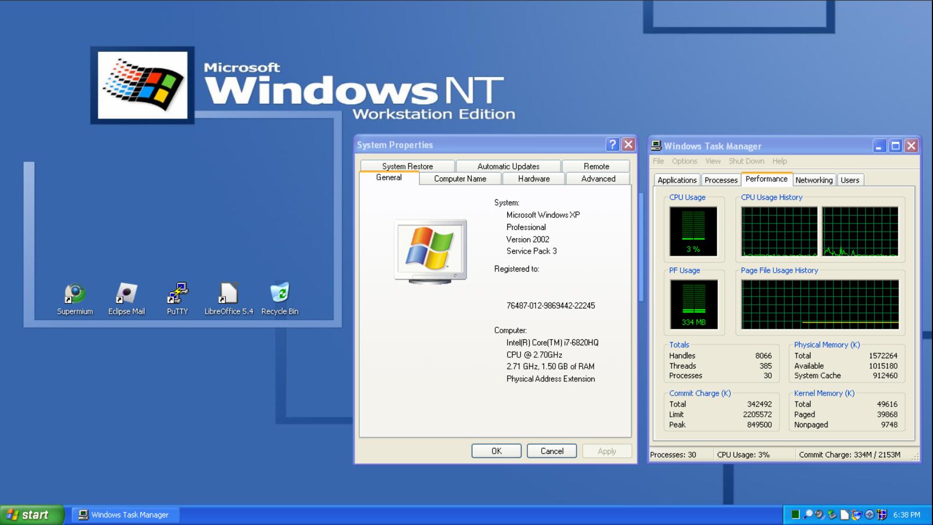This screenshot has height=525, width=933.
Task: Click the CPU Usage gauge showing 3 %
Action: [693, 231]
